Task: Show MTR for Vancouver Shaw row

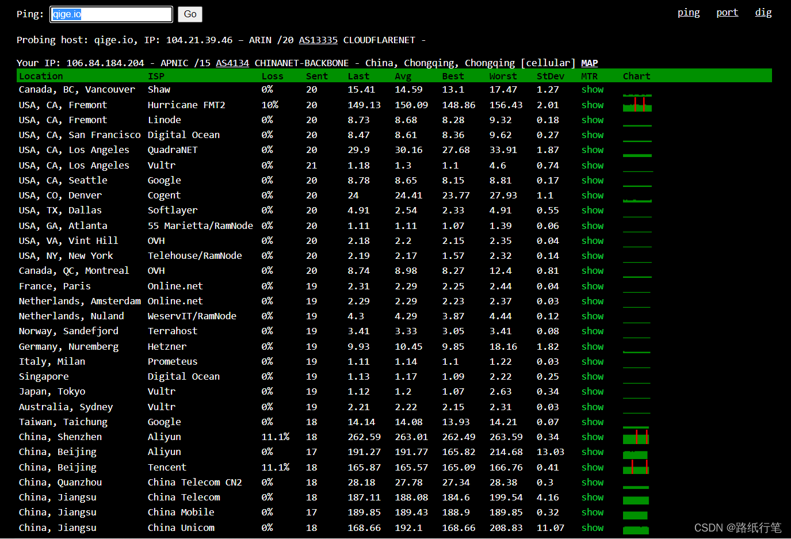Action: pyautogui.click(x=592, y=90)
